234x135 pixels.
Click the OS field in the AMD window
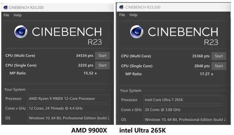[69, 118]
